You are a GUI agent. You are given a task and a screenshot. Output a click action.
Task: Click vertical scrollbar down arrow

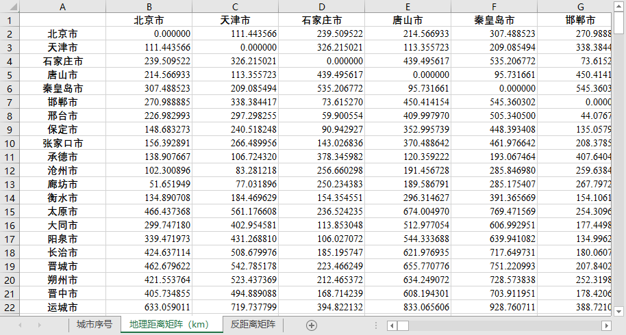click(618, 312)
